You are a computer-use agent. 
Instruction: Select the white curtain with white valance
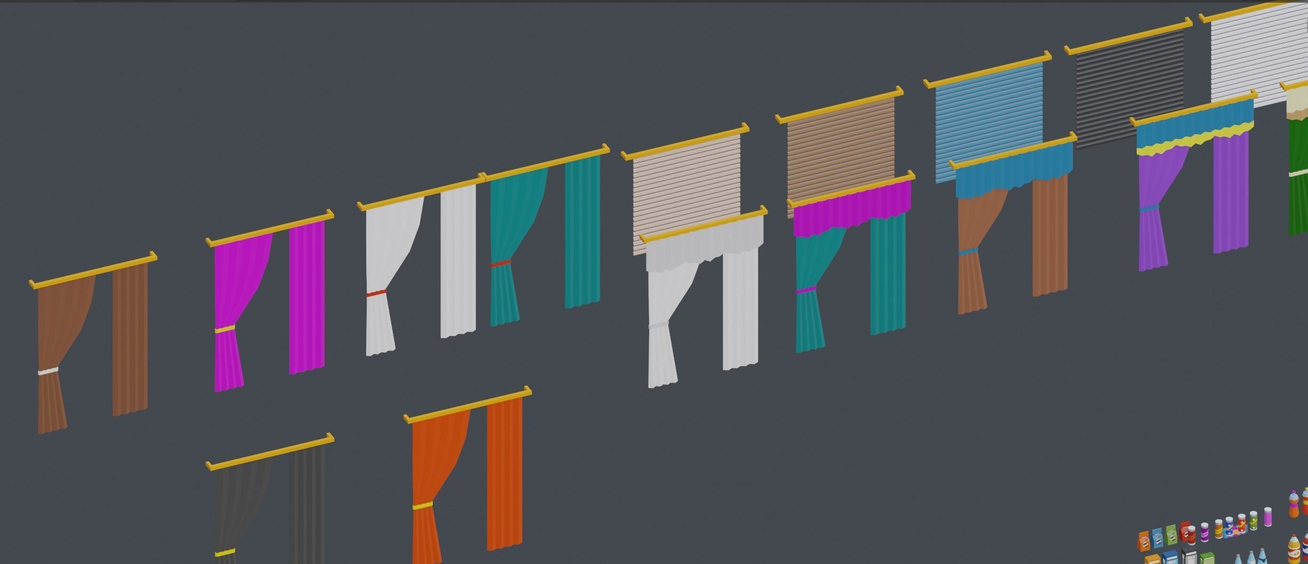704,297
